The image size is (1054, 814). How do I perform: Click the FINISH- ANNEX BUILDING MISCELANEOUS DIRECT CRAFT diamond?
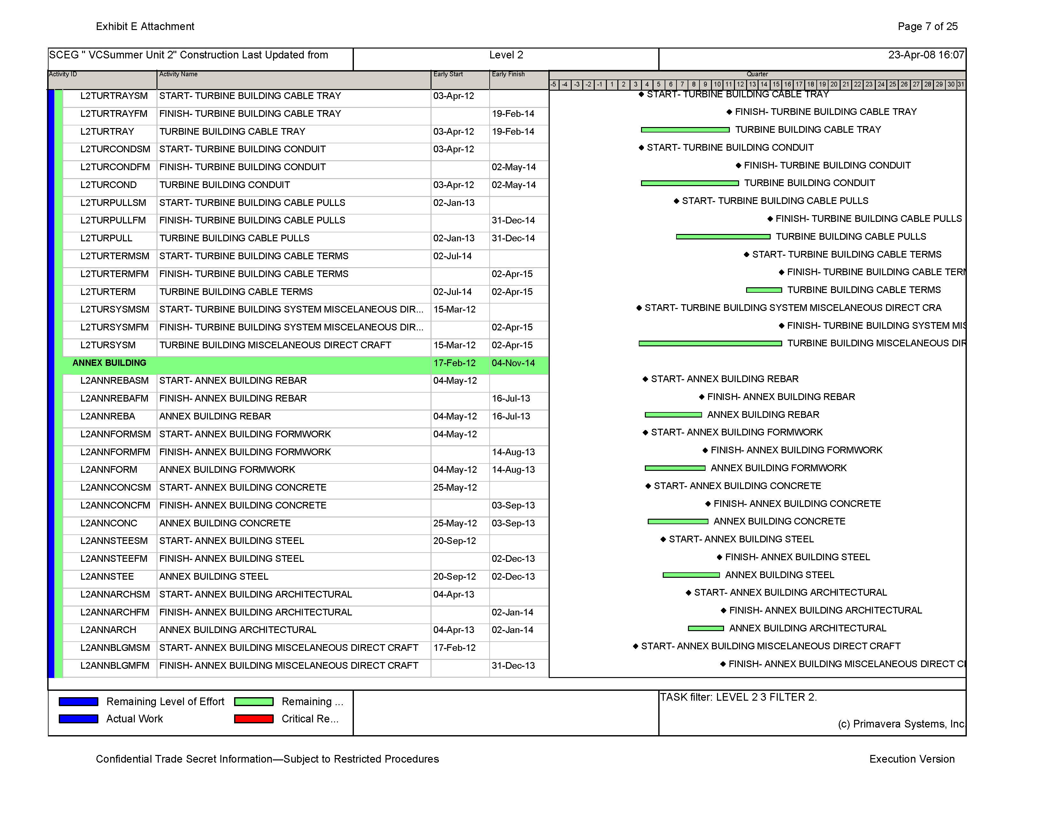(x=723, y=664)
